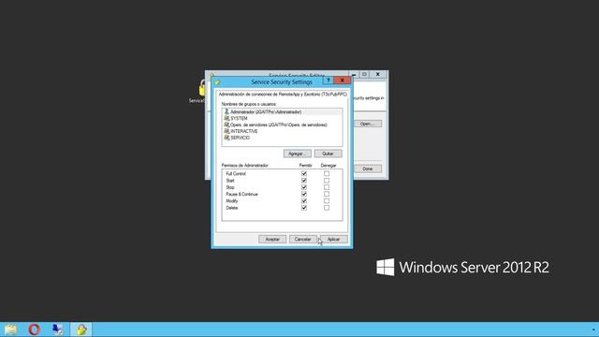This screenshot has width=599, height=337.
Task: Launch Opera browser from the taskbar
Action: [x=34, y=330]
